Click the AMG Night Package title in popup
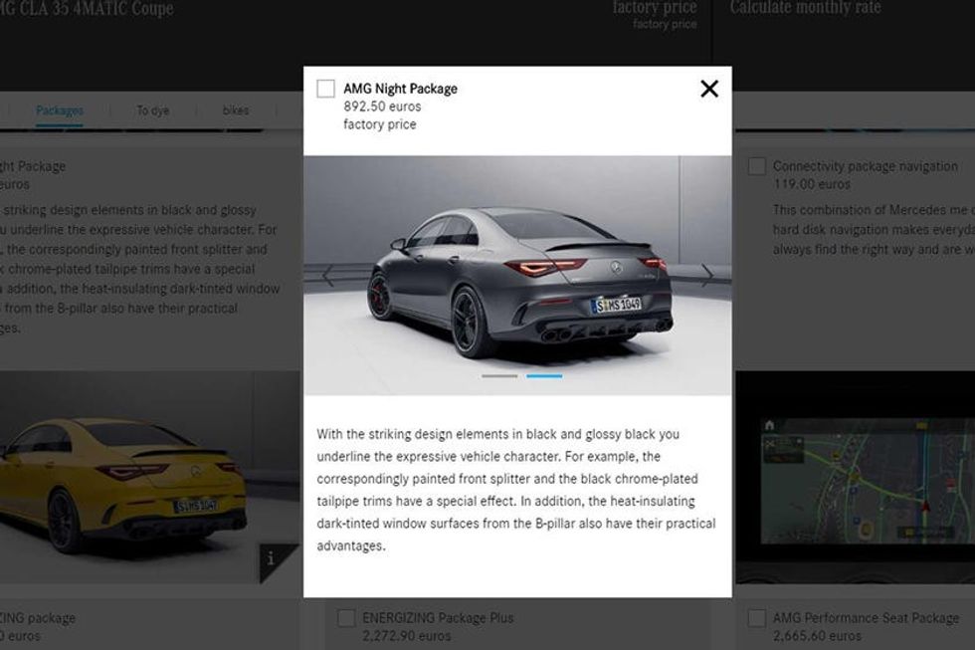This screenshot has width=975, height=650. 400,89
